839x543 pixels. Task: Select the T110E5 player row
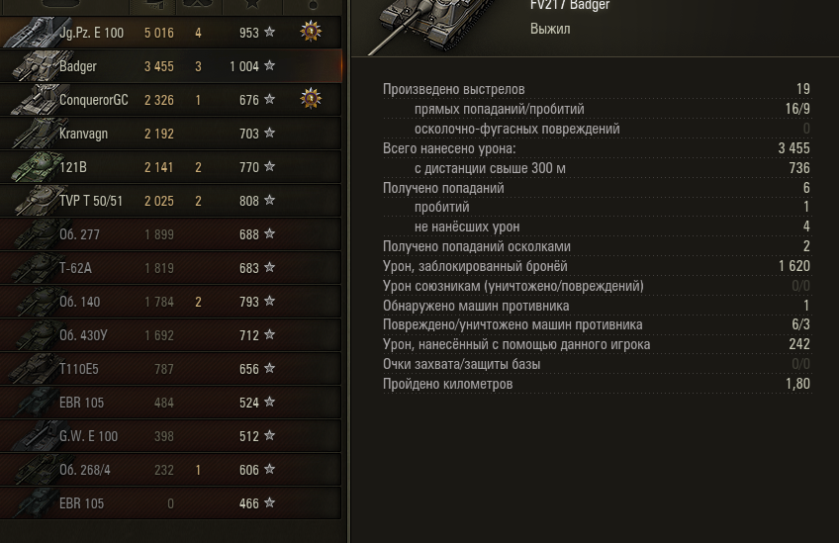click(x=171, y=369)
